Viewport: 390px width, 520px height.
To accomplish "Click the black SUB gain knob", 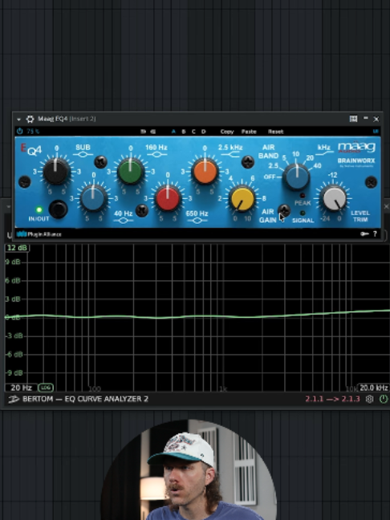I will [x=56, y=171].
